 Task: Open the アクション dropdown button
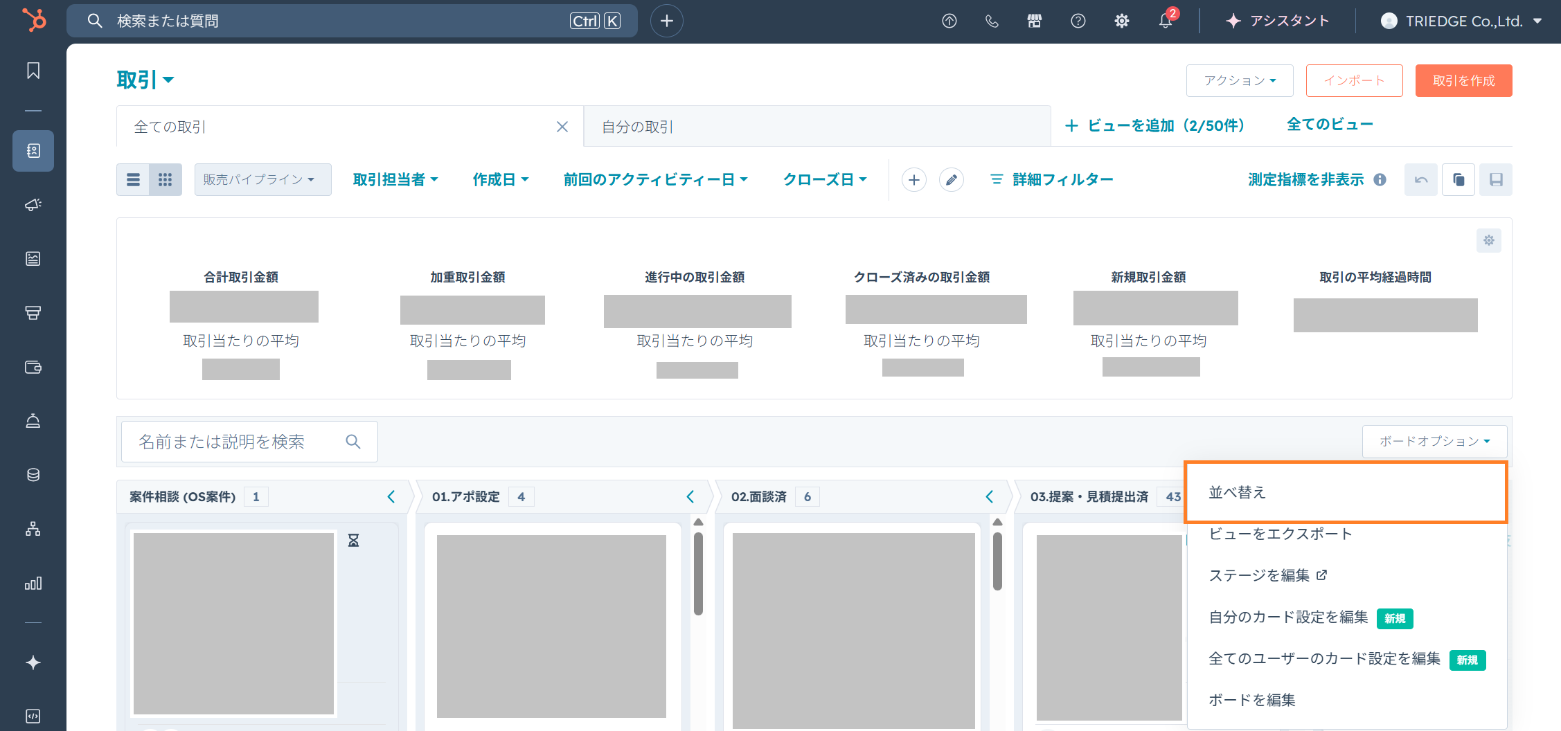pos(1240,80)
